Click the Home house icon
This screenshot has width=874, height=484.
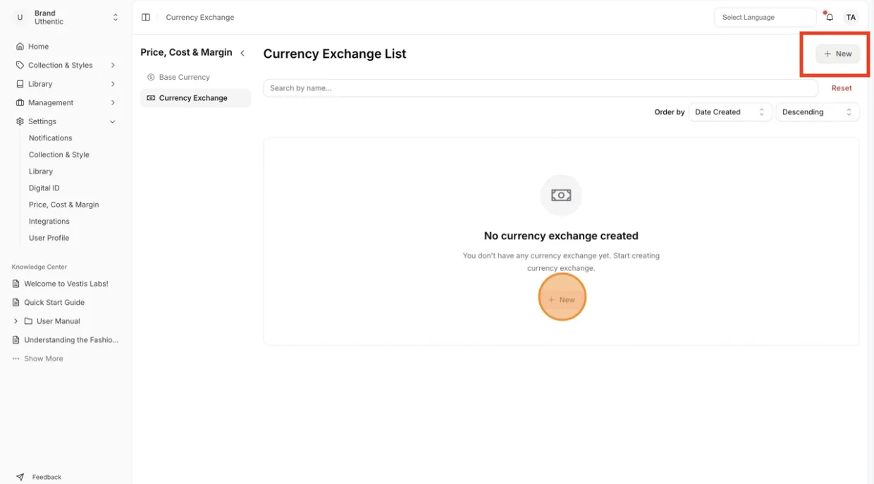tap(20, 47)
